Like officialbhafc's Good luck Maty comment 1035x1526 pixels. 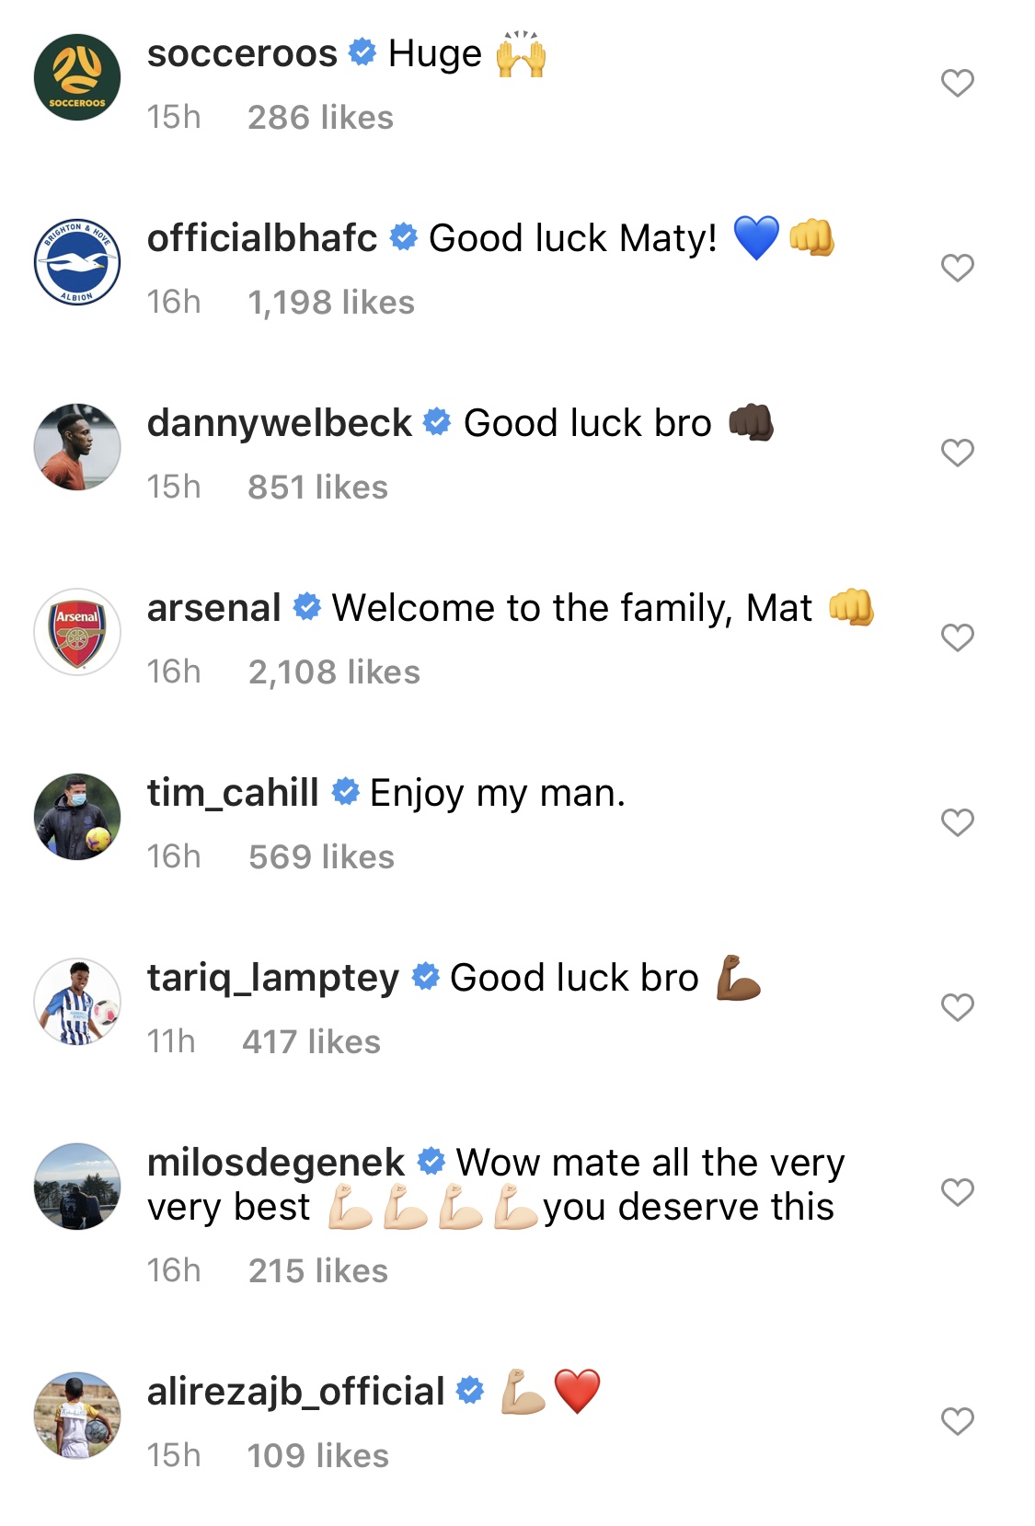[x=957, y=269]
